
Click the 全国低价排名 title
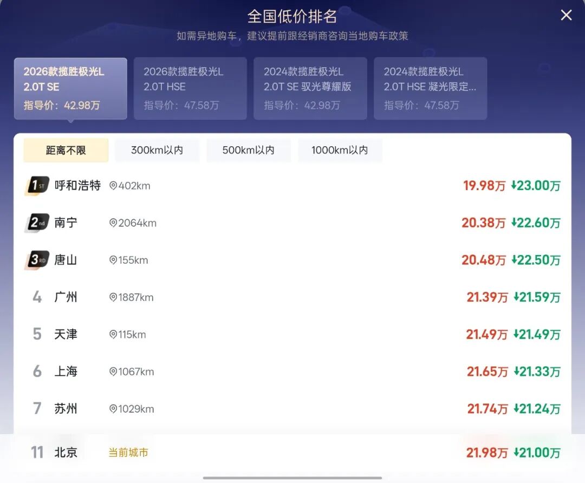292,16
